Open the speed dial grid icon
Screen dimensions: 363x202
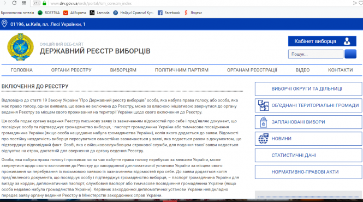[x=24, y=3]
